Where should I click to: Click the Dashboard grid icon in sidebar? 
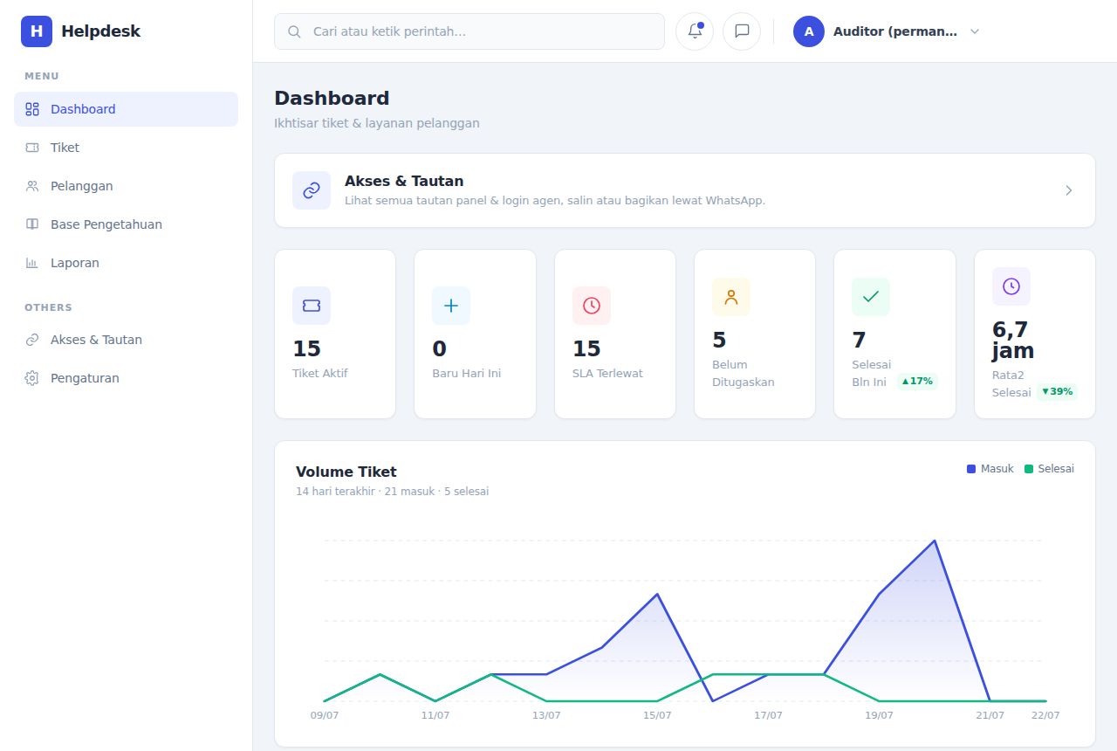click(x=32, y=109)
